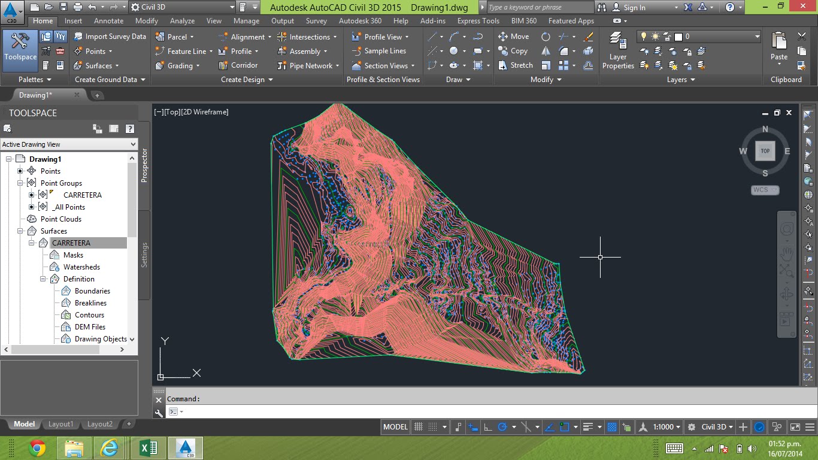818x460 pixels.
Task: Click the white layer color swatch
Action: (x=678, y=37)
